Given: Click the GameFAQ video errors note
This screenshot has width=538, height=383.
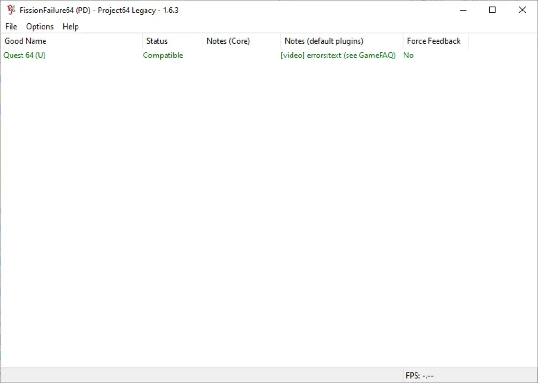Looking at the screenshot, I should click(x=338, y=55).
